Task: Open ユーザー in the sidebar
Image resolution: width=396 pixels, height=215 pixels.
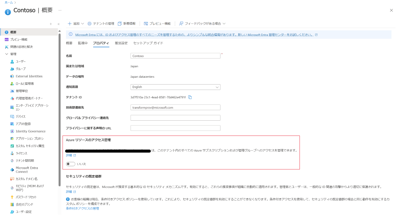Action: click(x=21, y=61)
